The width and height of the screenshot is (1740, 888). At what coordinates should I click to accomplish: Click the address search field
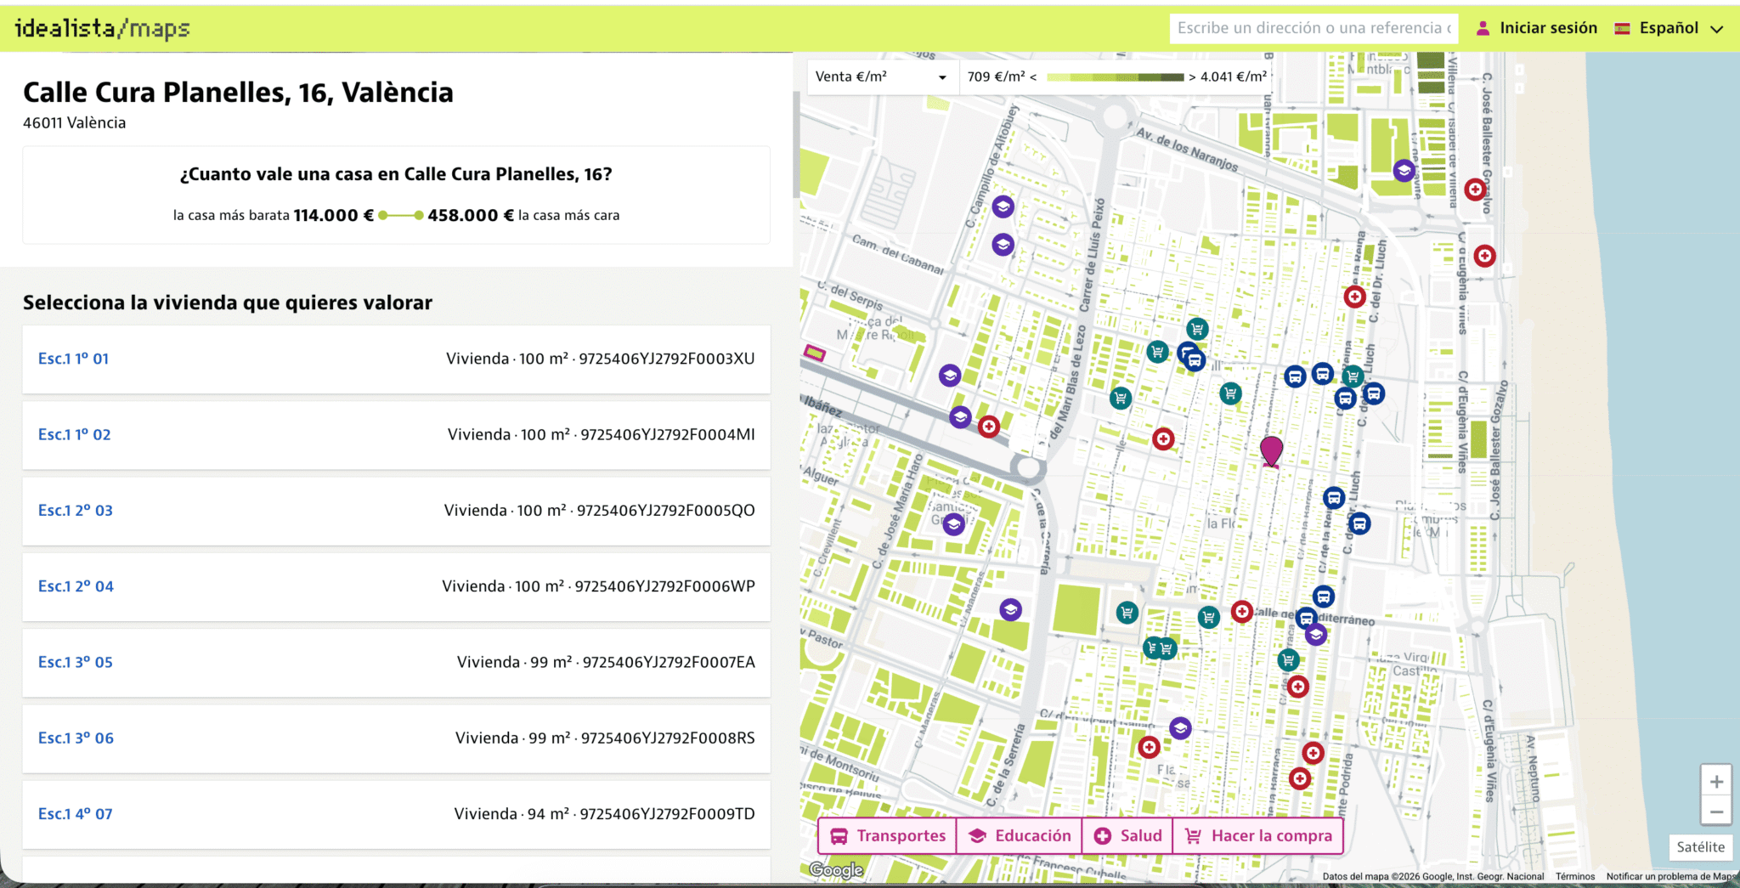[1313, 27]
